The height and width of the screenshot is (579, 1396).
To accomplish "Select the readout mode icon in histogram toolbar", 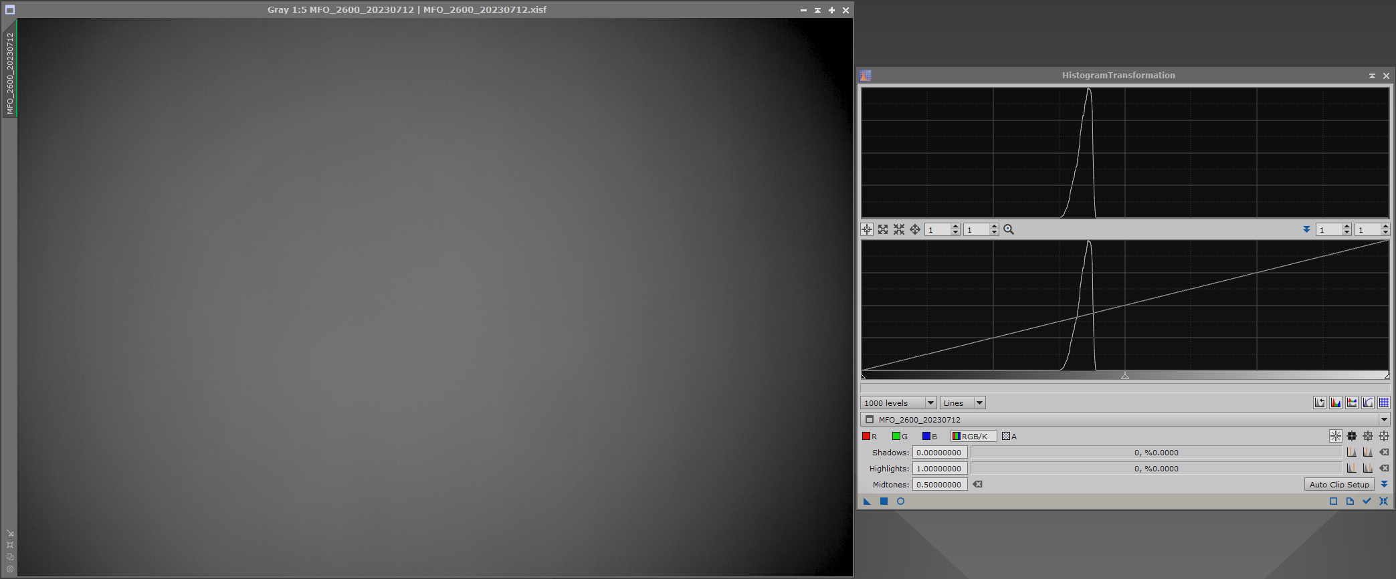I will [x=867, y=229].
